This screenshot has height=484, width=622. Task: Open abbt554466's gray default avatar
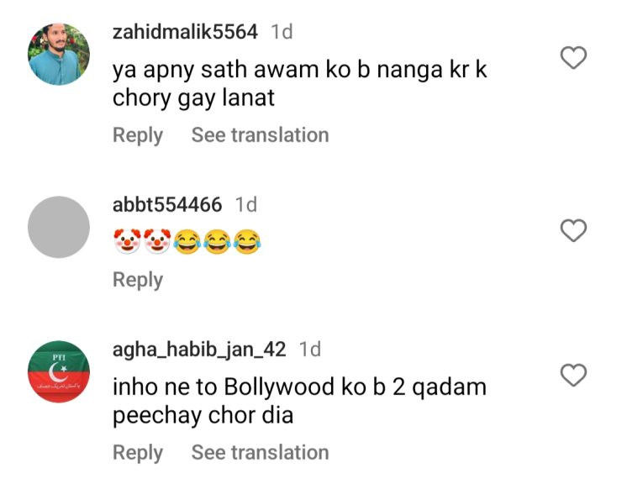(x=59, y=227)
